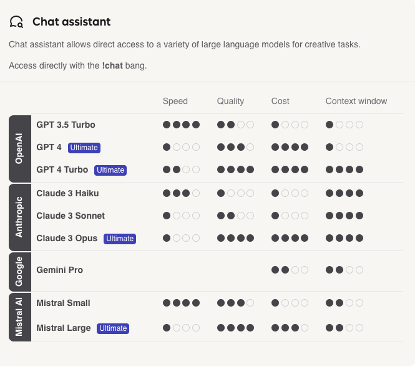Click the Ultimate badge beside GPT 4
Image resolution: width=415 pixels, height=367 pixels.
pyautogui.click(x=84, y=148)
